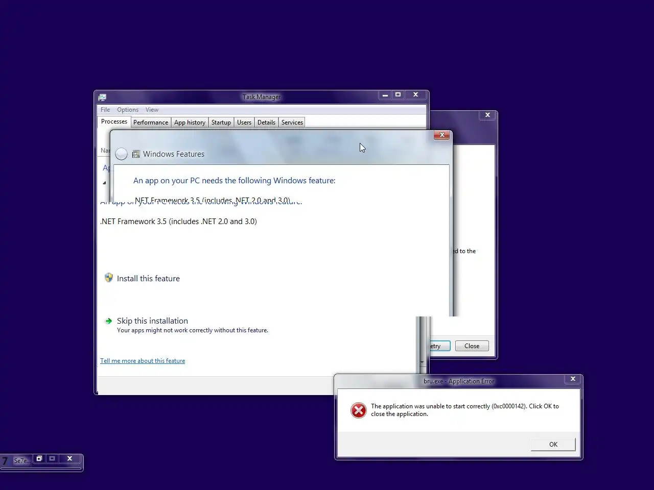Click the restore icon on the Se7e mini window

tap(39, 458)
